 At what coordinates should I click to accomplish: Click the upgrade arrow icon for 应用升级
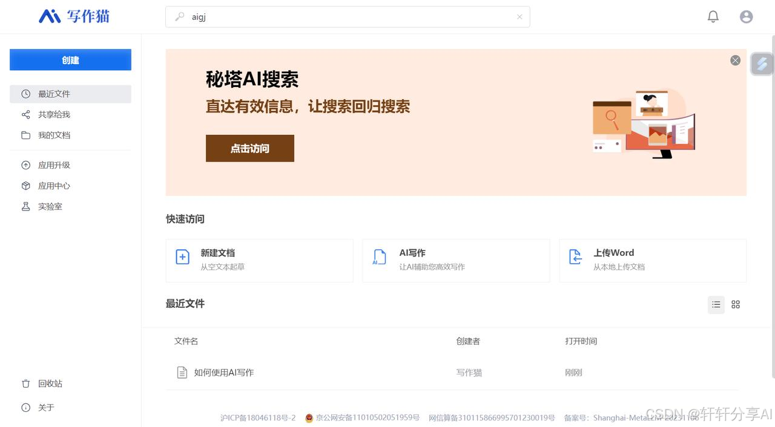coord(25,165)
